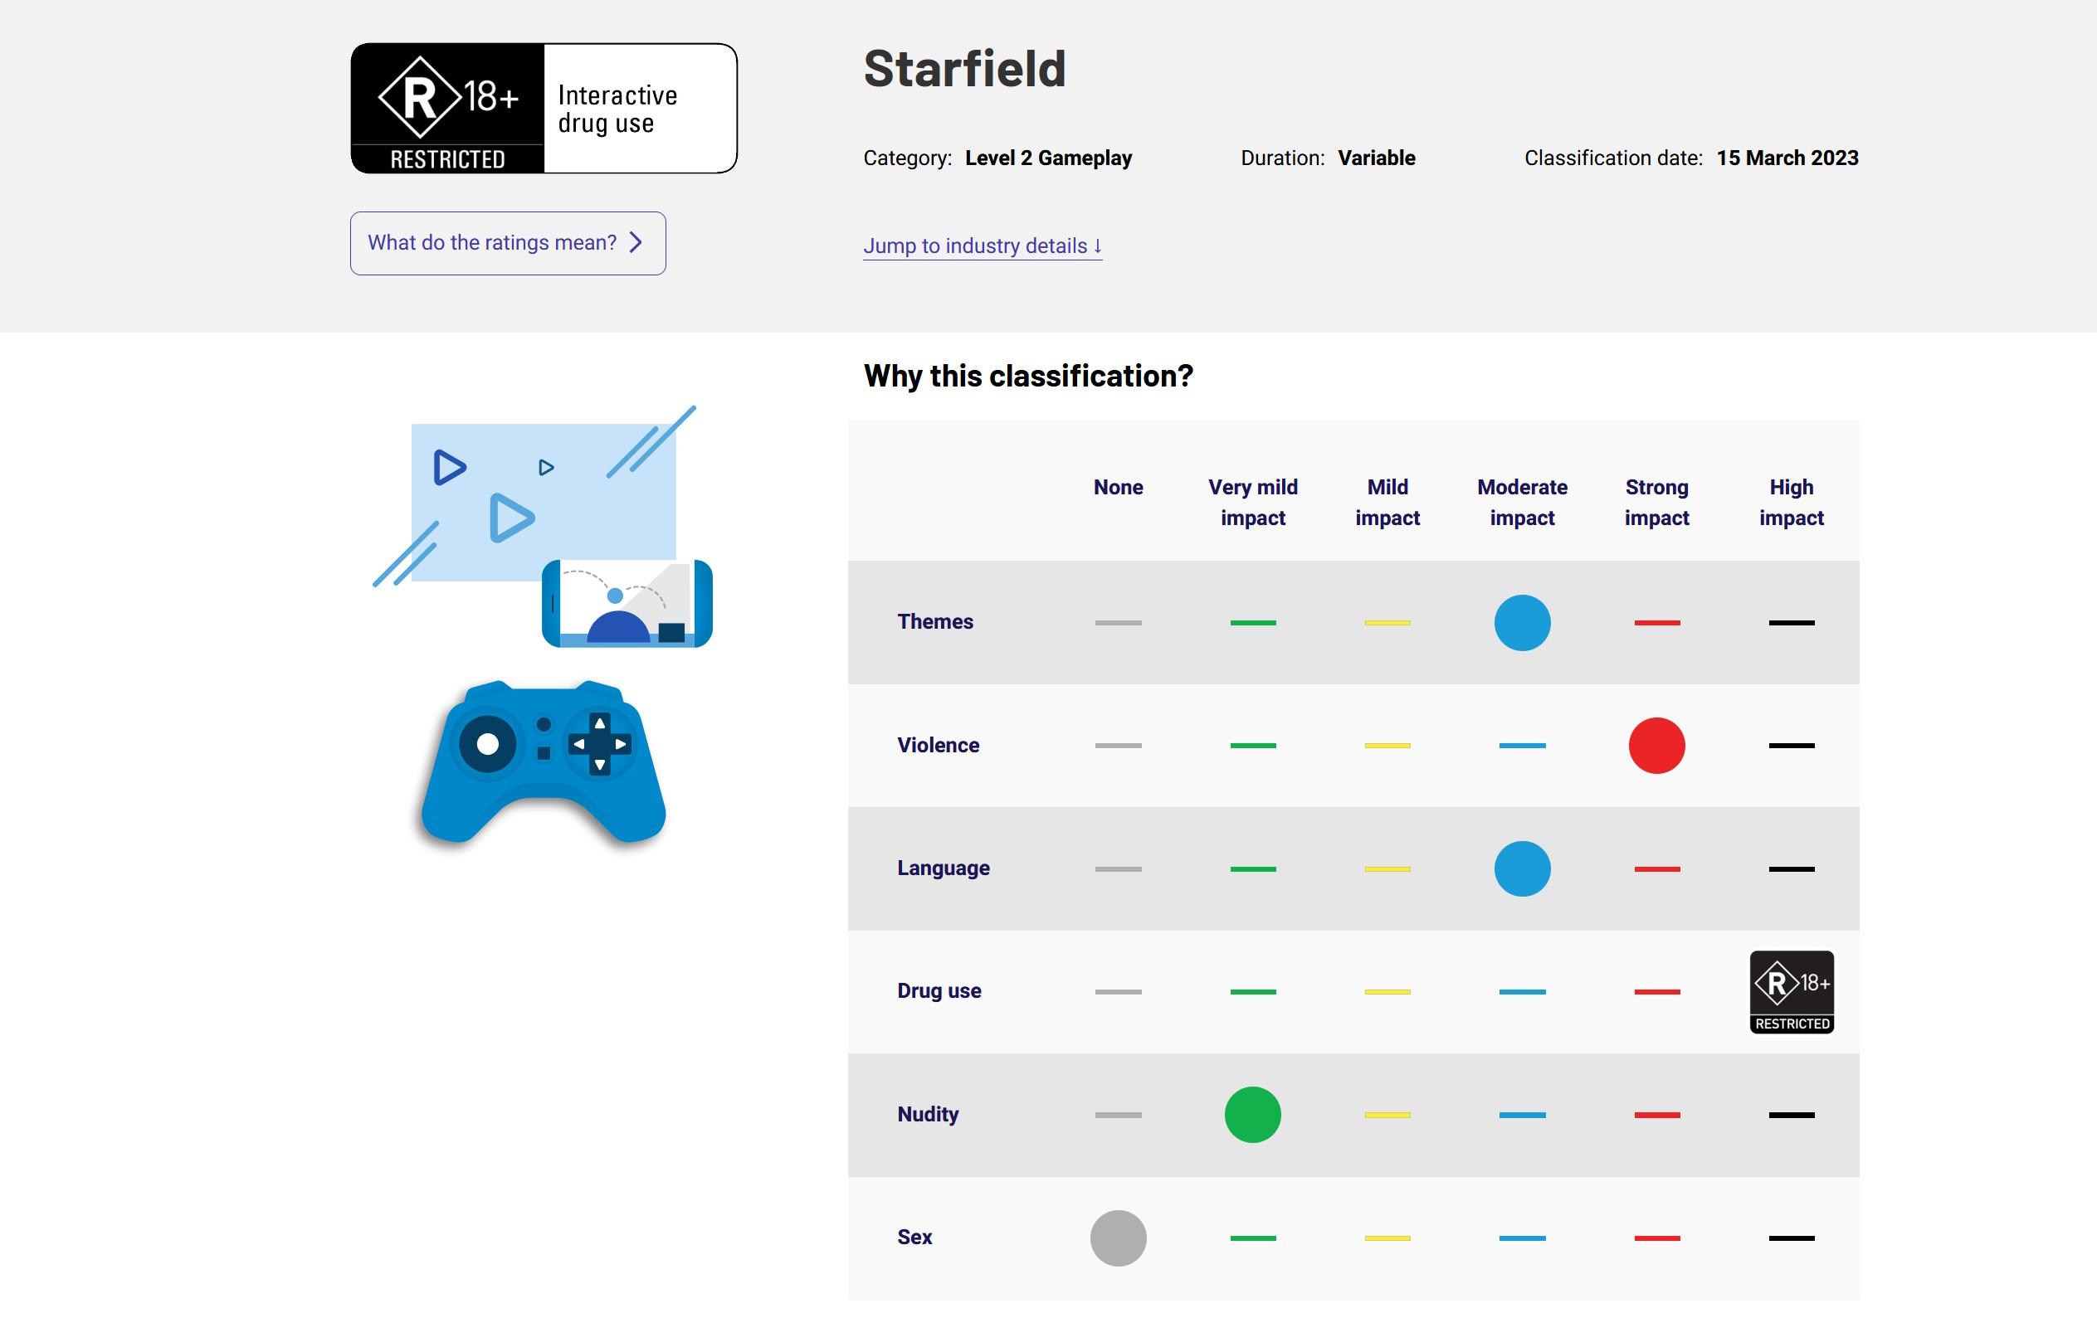
Task: Click blue Moderate dash in Nudity row
Action: click(1521, 1114)
